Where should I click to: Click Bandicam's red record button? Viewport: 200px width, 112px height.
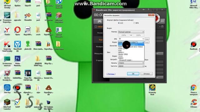coord(157,18)
